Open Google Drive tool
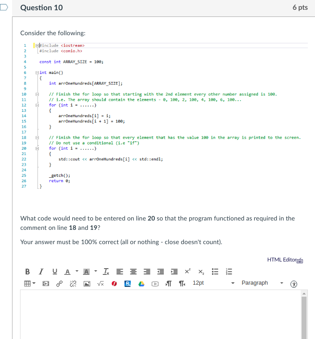 pos(141,283)
